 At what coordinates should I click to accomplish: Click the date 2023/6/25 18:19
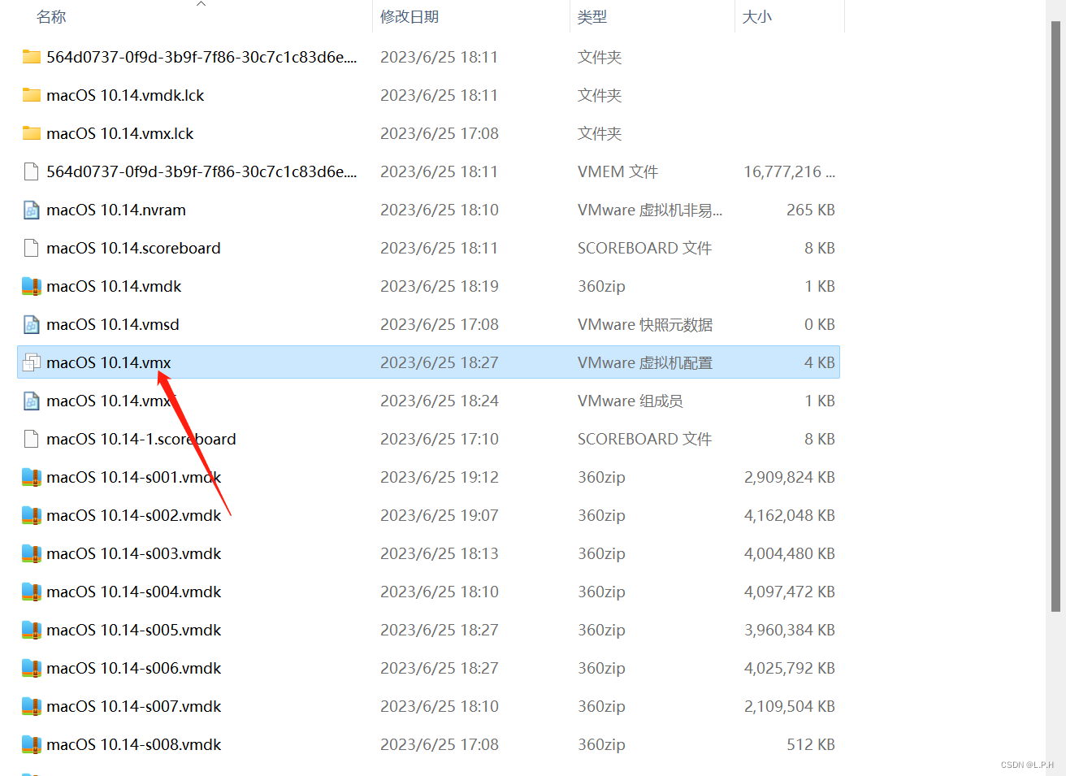coord(440,286)
